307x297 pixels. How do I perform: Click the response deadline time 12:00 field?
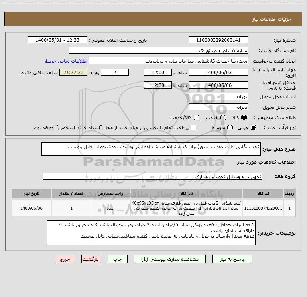158,72
